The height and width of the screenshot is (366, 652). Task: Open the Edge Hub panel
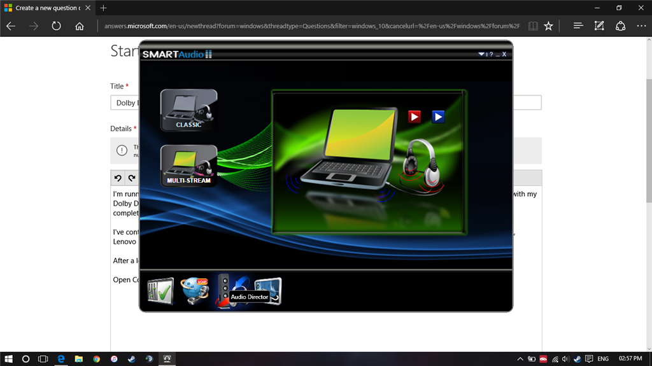coord(578,26)
